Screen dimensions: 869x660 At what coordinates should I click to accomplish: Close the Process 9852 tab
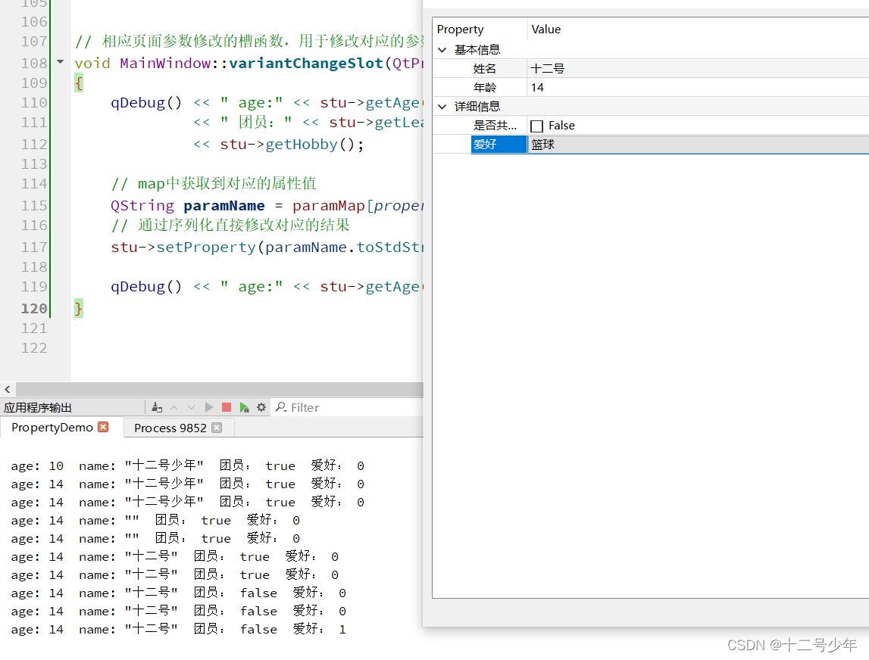pos(217,428)
